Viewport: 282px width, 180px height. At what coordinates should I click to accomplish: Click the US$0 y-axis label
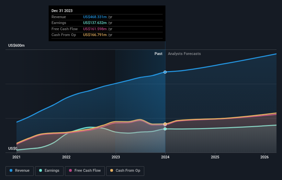point(13,148)
